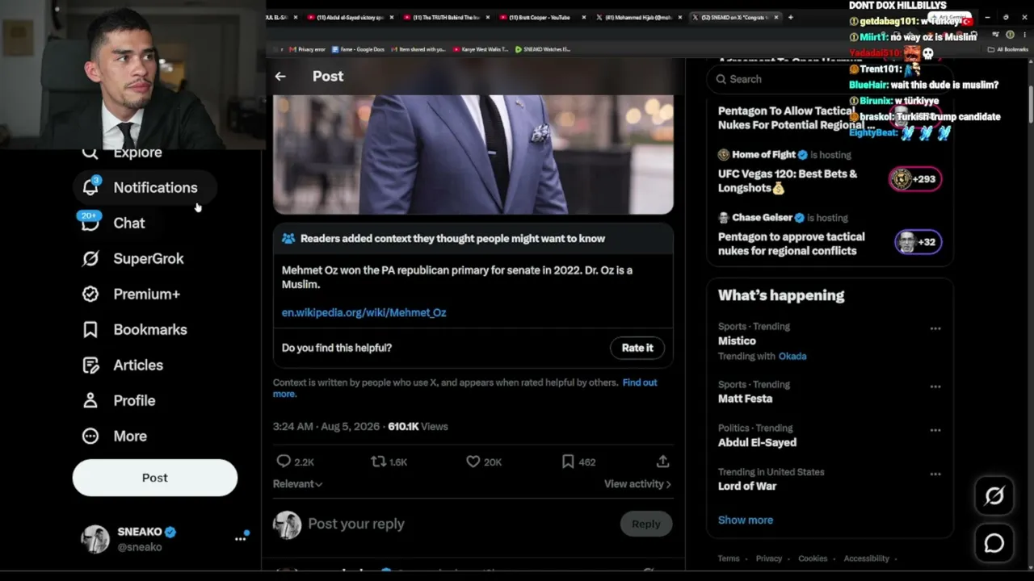Image resolution: width=1034 pixels, height=581 pixels.
Task: Switch to The TRUTH Behind YouTube tab
Action: point(445,17)
